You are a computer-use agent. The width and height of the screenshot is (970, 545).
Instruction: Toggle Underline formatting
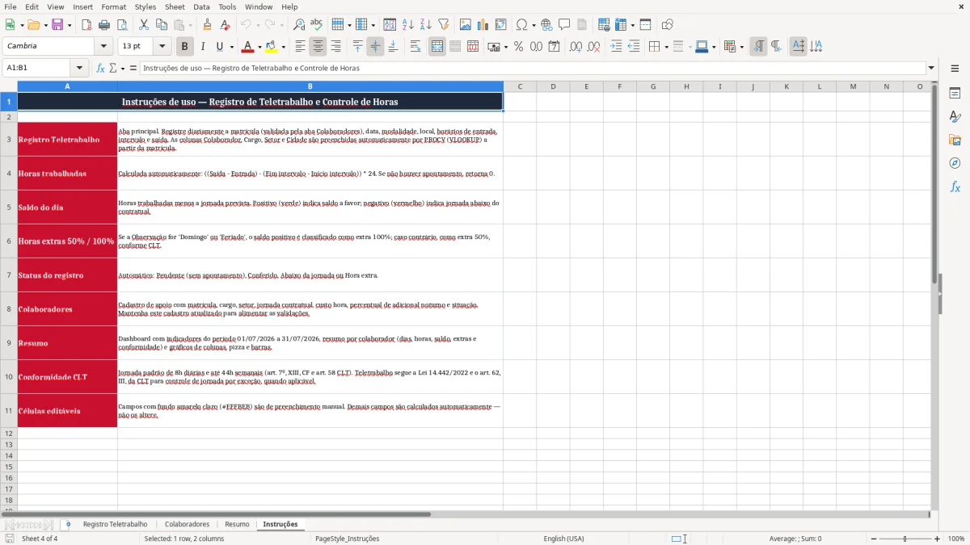pyautogui.click(x=220, y=47)
